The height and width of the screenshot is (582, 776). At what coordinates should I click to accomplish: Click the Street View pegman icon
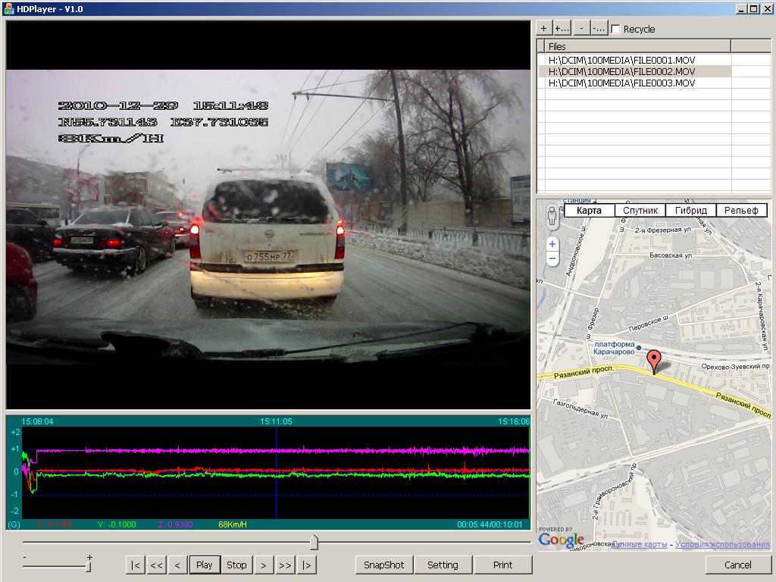(552, 217)
